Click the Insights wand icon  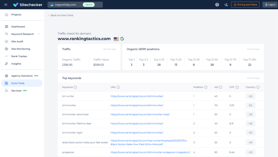[x=7, y=64]
